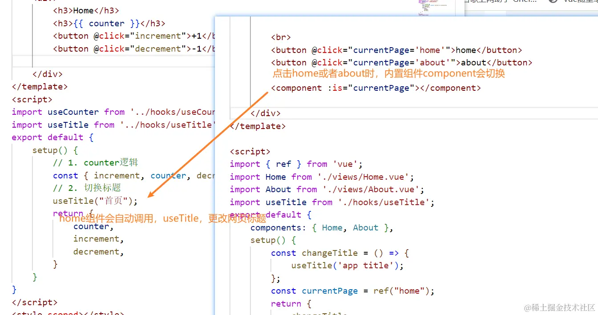Select the @click="increment" button line
Image resolution: width=598 pixels, height=315 pixels.
(134, 36)
